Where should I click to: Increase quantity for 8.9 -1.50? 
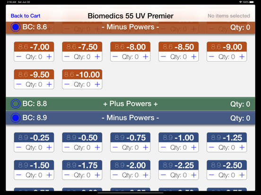pos(49,175)
